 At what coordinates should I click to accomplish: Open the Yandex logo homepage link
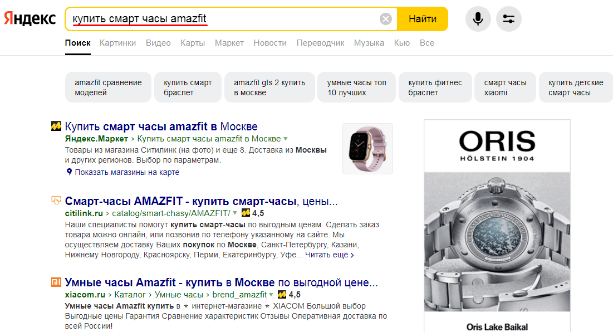click(x=30, y=19)
